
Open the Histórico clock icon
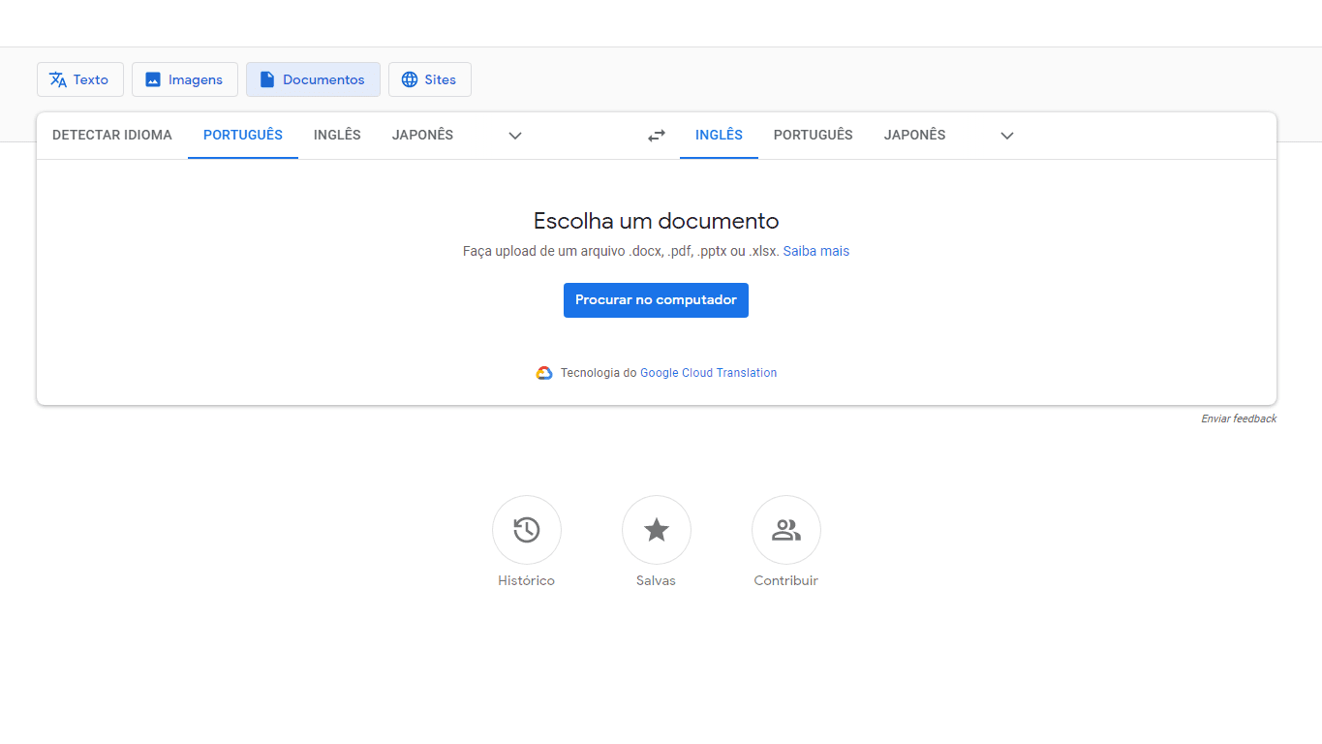coord(527,530)
